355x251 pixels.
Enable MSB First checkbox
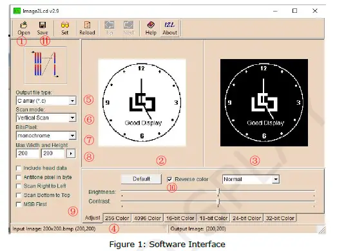click(19, 204)
